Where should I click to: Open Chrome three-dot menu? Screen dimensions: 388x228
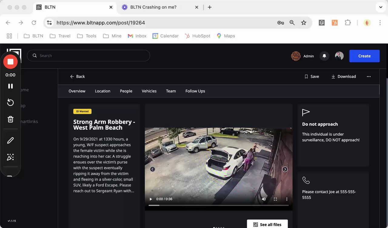(x=380, y=23)
